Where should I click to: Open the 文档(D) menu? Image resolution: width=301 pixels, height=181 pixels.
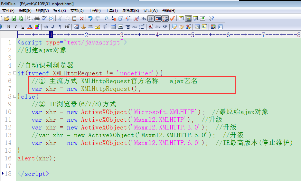point(77,11)
